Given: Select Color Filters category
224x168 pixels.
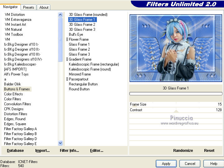Looking at the screenshot, I should pyautogui.click(x=12, y=99).
